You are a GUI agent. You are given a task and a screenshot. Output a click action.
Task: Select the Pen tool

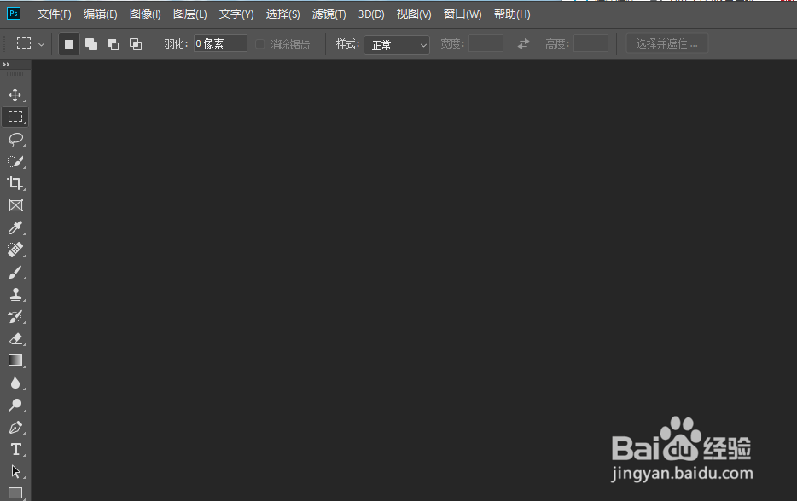click(15, 428)
